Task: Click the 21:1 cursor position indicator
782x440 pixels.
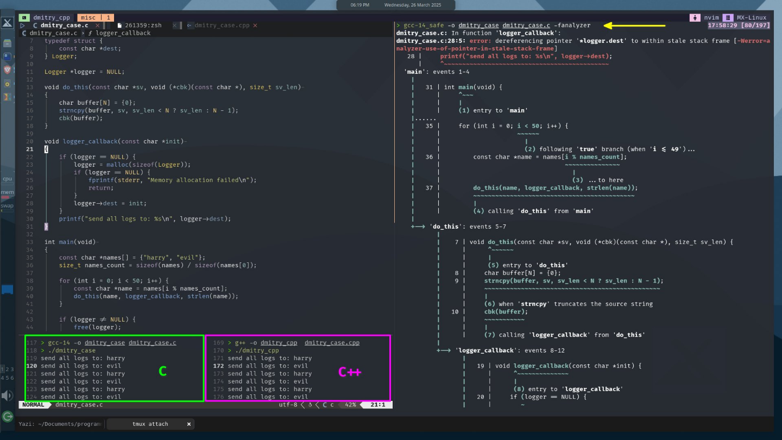Action: click(x=377, y=405)
